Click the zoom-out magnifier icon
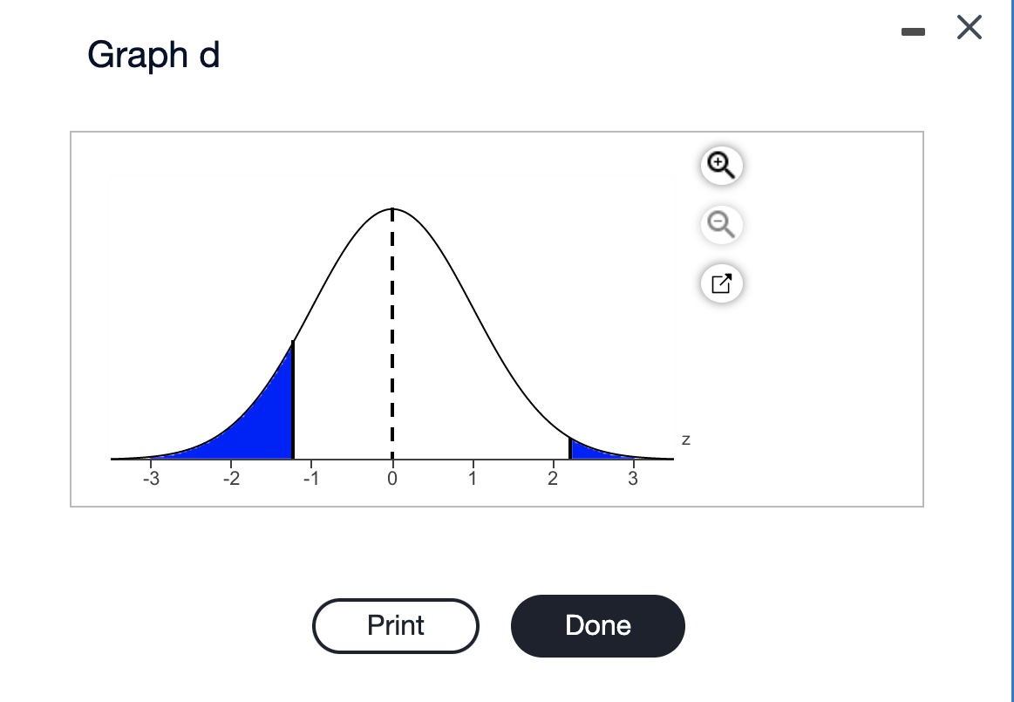This screenshot has width=1014, height=702. (x=720, y=224)
